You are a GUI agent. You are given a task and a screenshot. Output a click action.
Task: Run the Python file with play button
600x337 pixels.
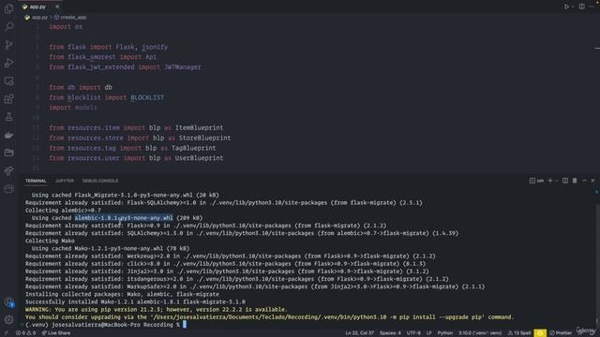[566, 7]
